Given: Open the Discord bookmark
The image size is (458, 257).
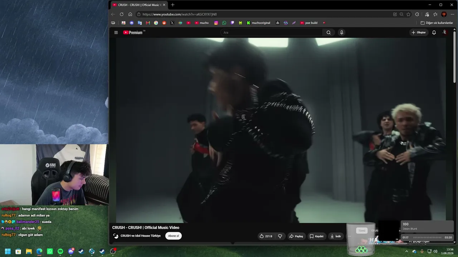Looking at the screenshot, I should tap(132, 23).
